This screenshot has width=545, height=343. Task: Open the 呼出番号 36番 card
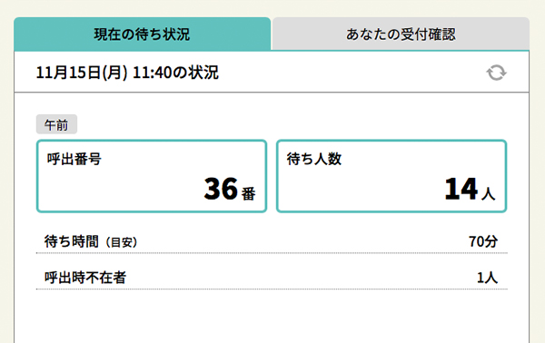[x=152, y=176]
